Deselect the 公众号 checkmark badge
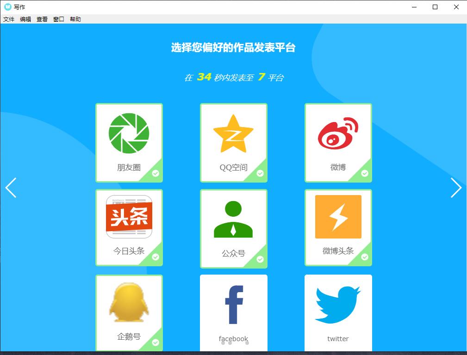This screenshot has width=467, height=355. point(260,259)
